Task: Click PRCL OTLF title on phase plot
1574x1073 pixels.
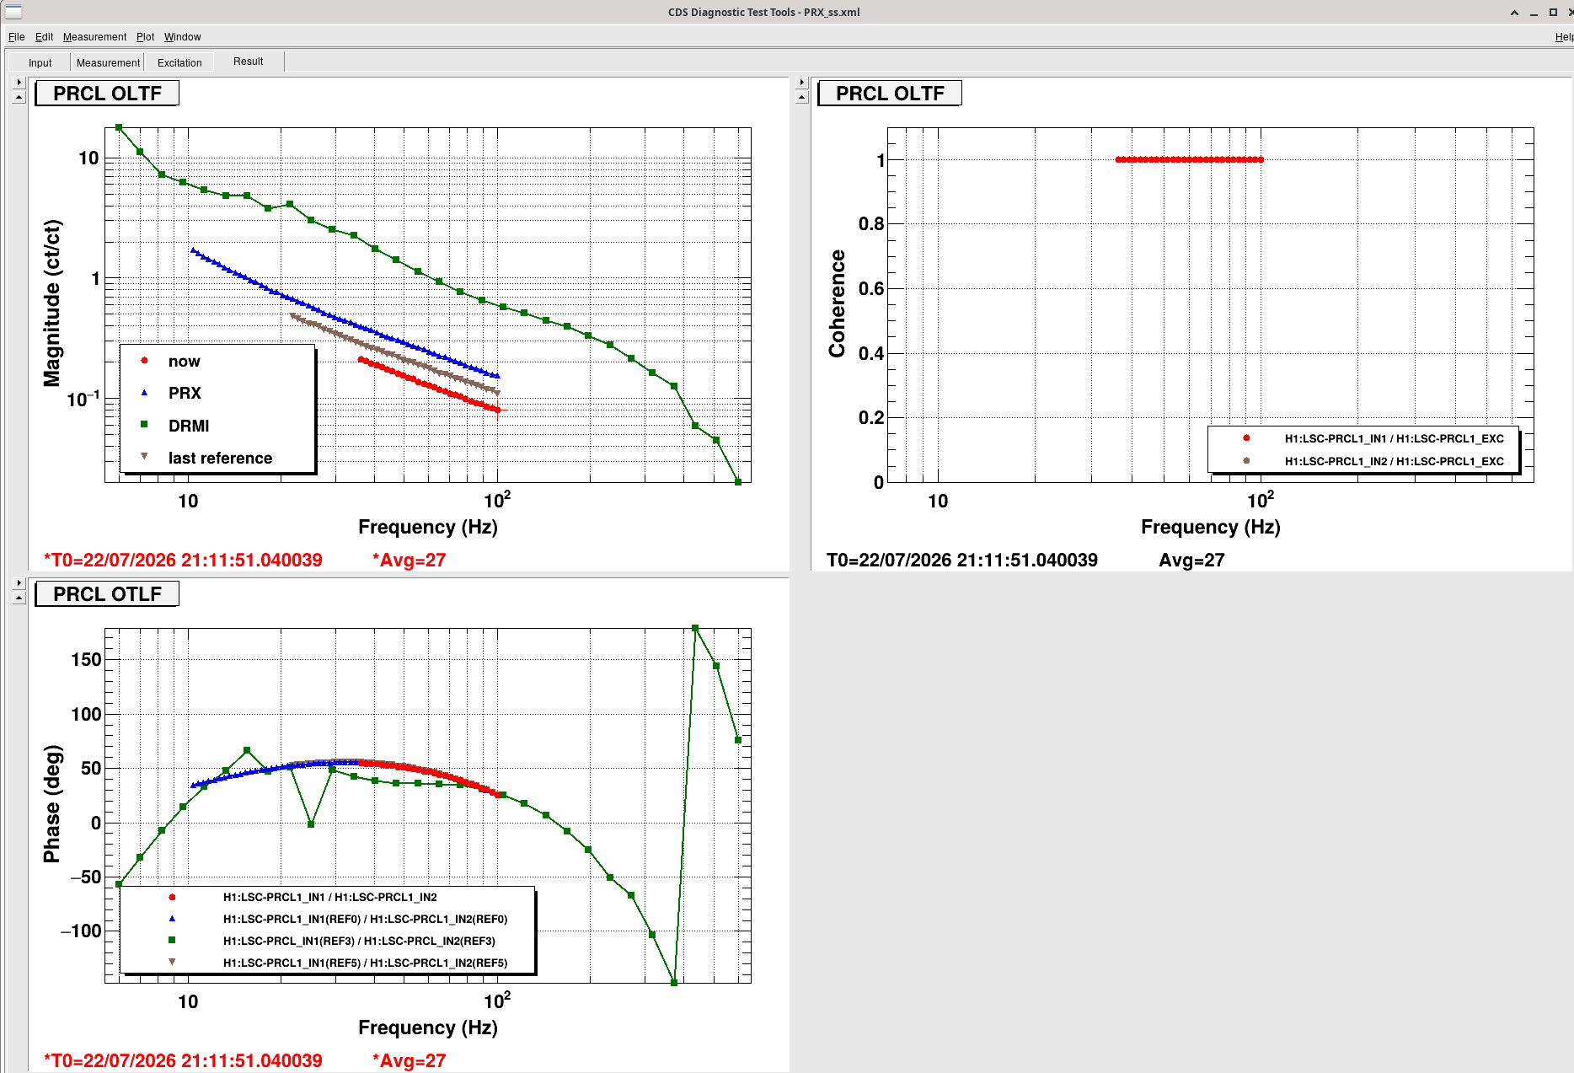Action: click(x=107, y=594)
